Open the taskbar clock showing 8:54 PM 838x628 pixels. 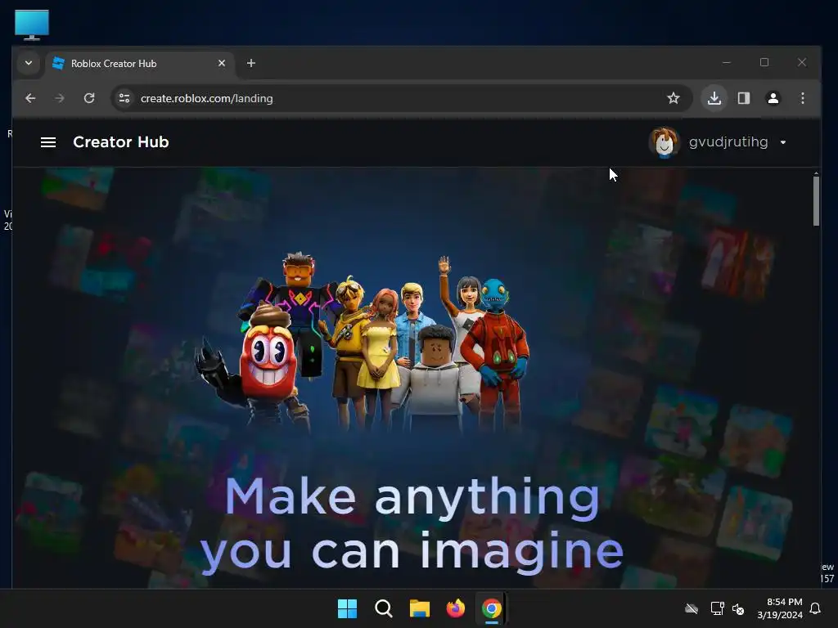(780, 608)
